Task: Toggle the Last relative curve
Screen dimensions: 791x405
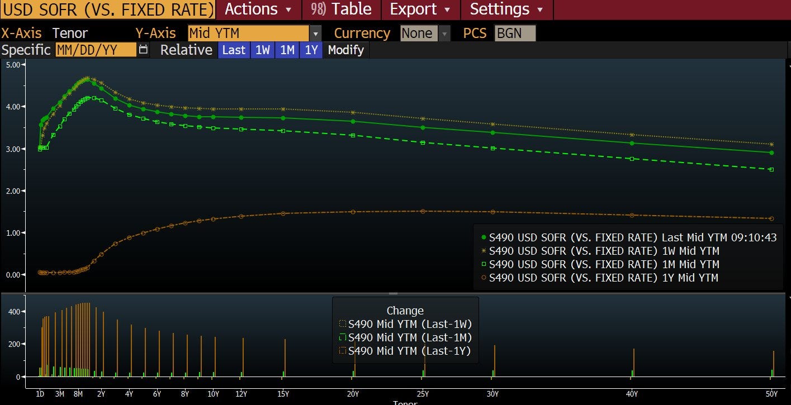Action: click(x=234, y=50)
